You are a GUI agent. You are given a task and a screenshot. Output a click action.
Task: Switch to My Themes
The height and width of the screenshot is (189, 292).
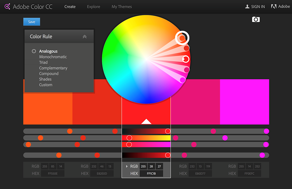[x=121, y=6]
